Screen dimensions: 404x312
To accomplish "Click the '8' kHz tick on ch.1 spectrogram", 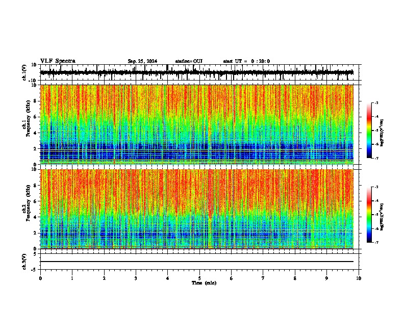I will pyautogui.click(x=36, y=101).
